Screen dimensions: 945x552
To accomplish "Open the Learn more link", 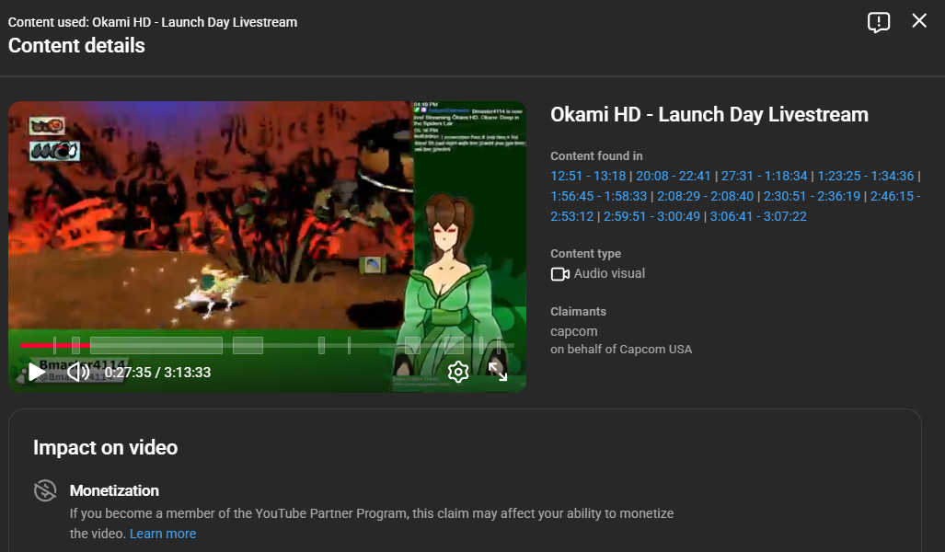I will (163, 534).
